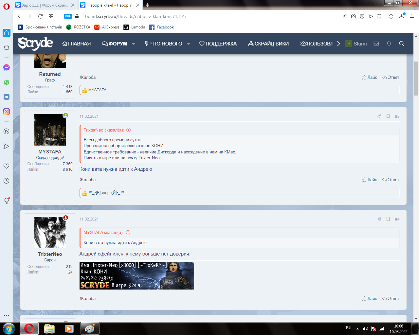Bookmark post #4 with the bookmark icon

pos(388,219)
